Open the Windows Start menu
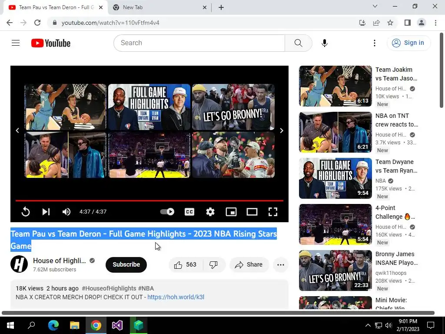 [10, 325]
